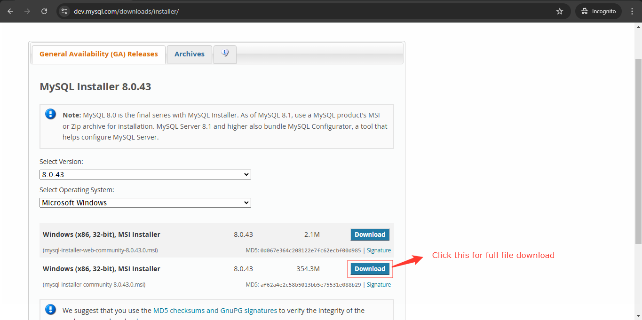Click MD5 hash af62a4e2c58b5013bb5e75531e088b29

(310, 285)
